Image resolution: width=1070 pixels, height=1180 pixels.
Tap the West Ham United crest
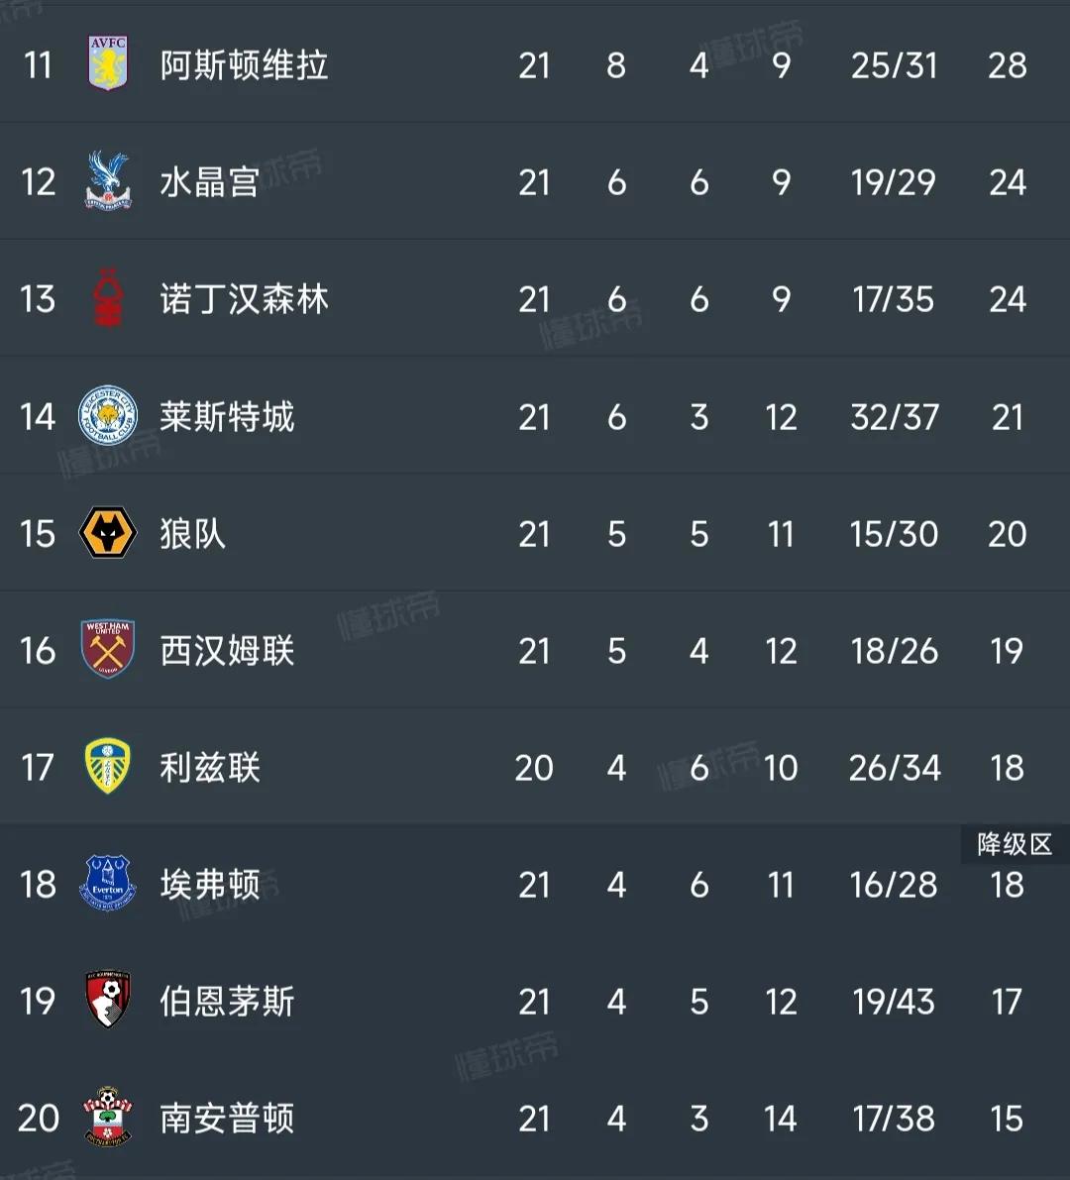107,650
